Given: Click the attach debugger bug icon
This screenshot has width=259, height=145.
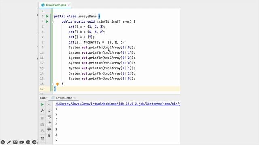Looking at the screenshot, I should (x=42, y=130).
